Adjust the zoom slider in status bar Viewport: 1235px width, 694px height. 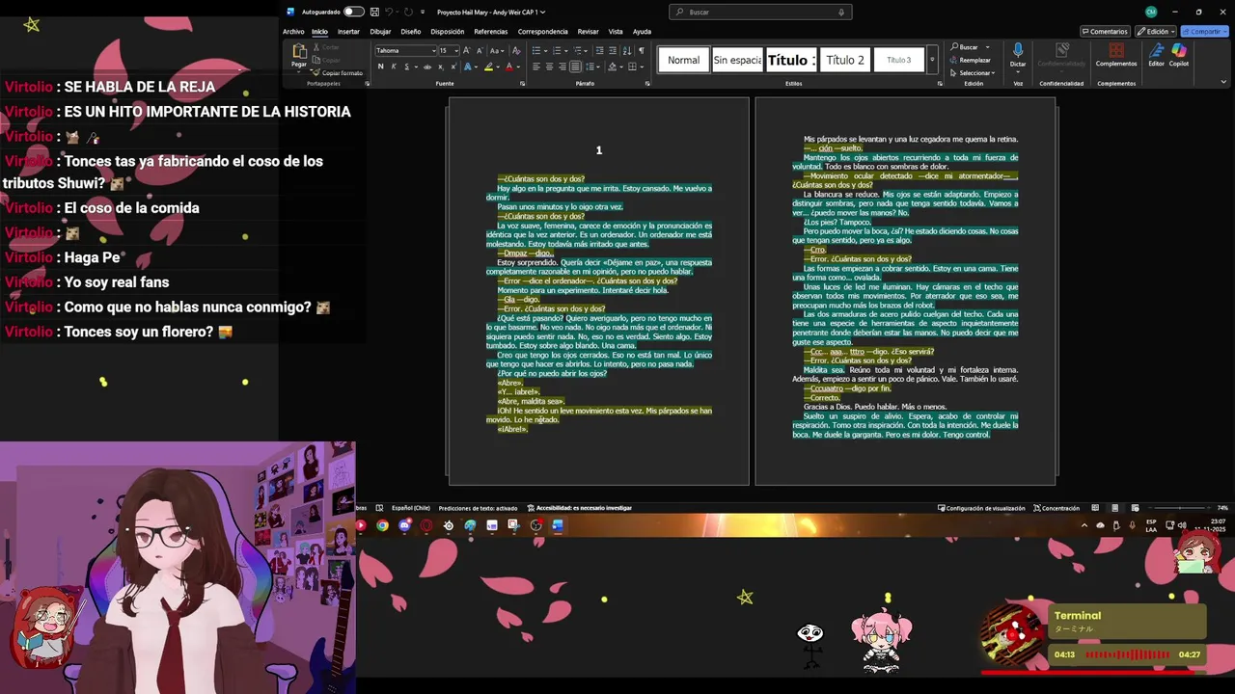point(1182,508)
